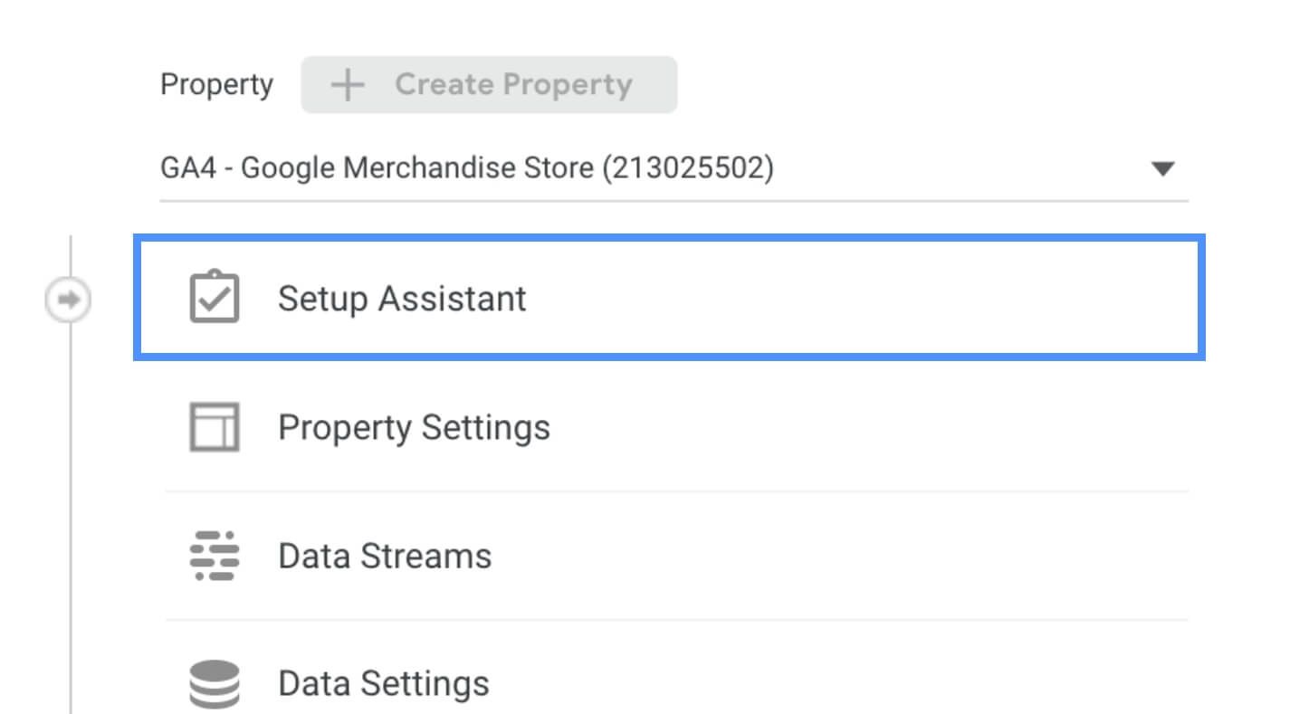Image resolution: width=1309 pixels, height=714 pixels.
Task: Click the Data Settings stacked-disks icon
Action: point(215,683)
